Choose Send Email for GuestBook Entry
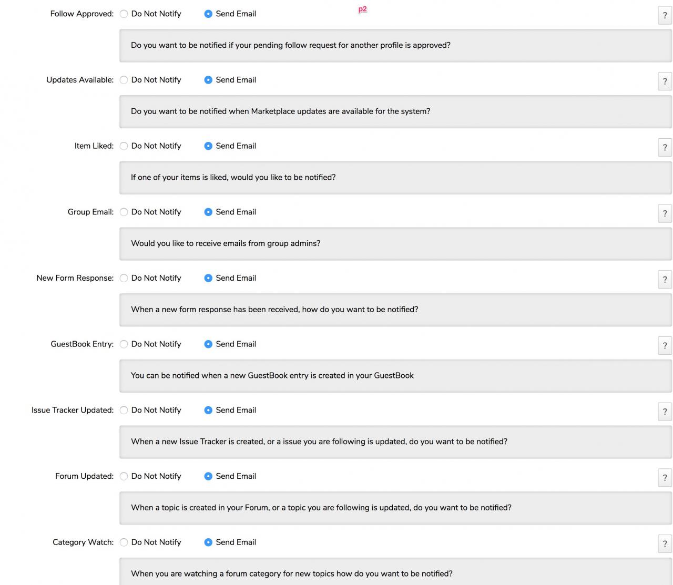This screenshot has height=585, width=673. pos(208,344)
